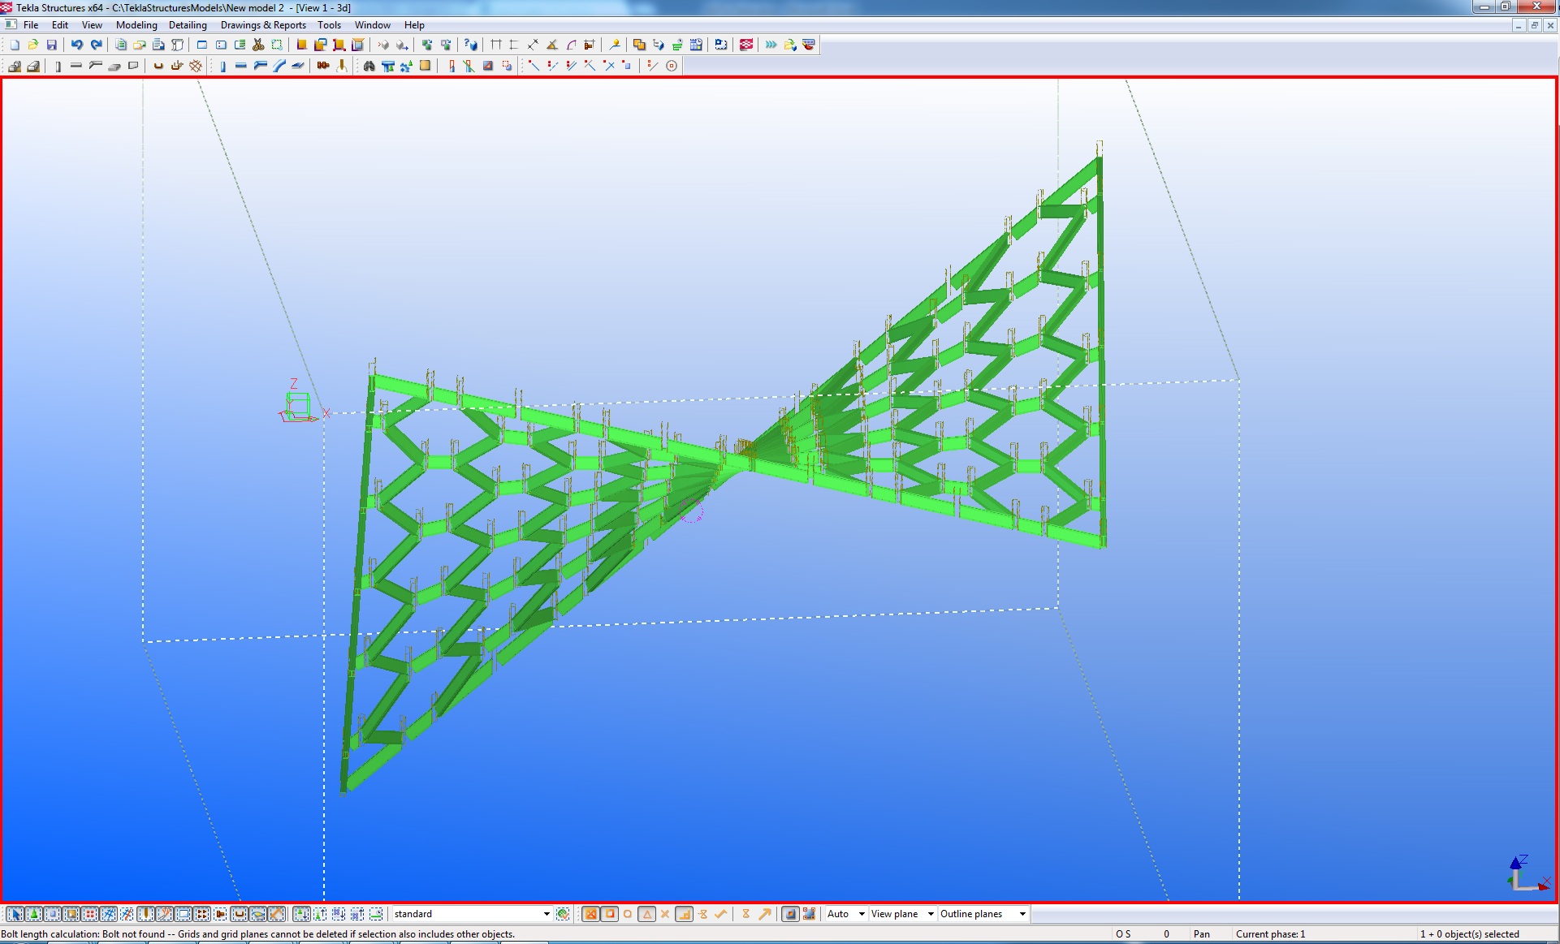Click '1 + 0 object(s) selected' status text
This screenshot has width=1560, height=944.
coord(1469,934)
